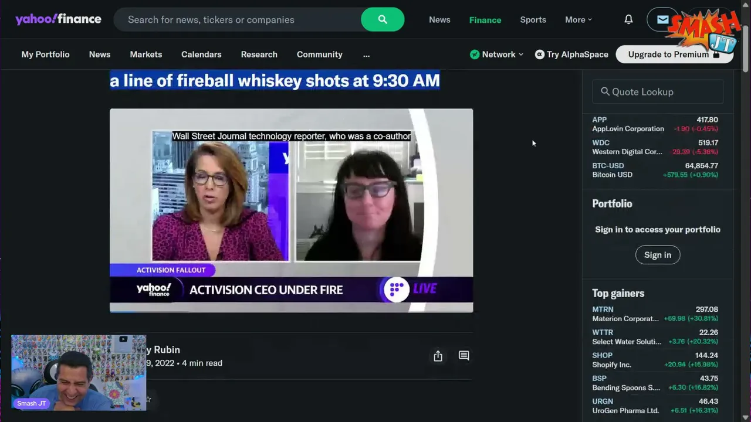Click Sign in to access your portfolio text
This screenshot has height=422, width=751.
click(658, 229)
